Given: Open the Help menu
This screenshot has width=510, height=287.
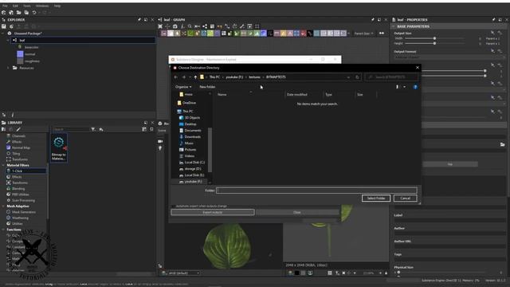Looking at the screenshot, I should click(57, 6).
